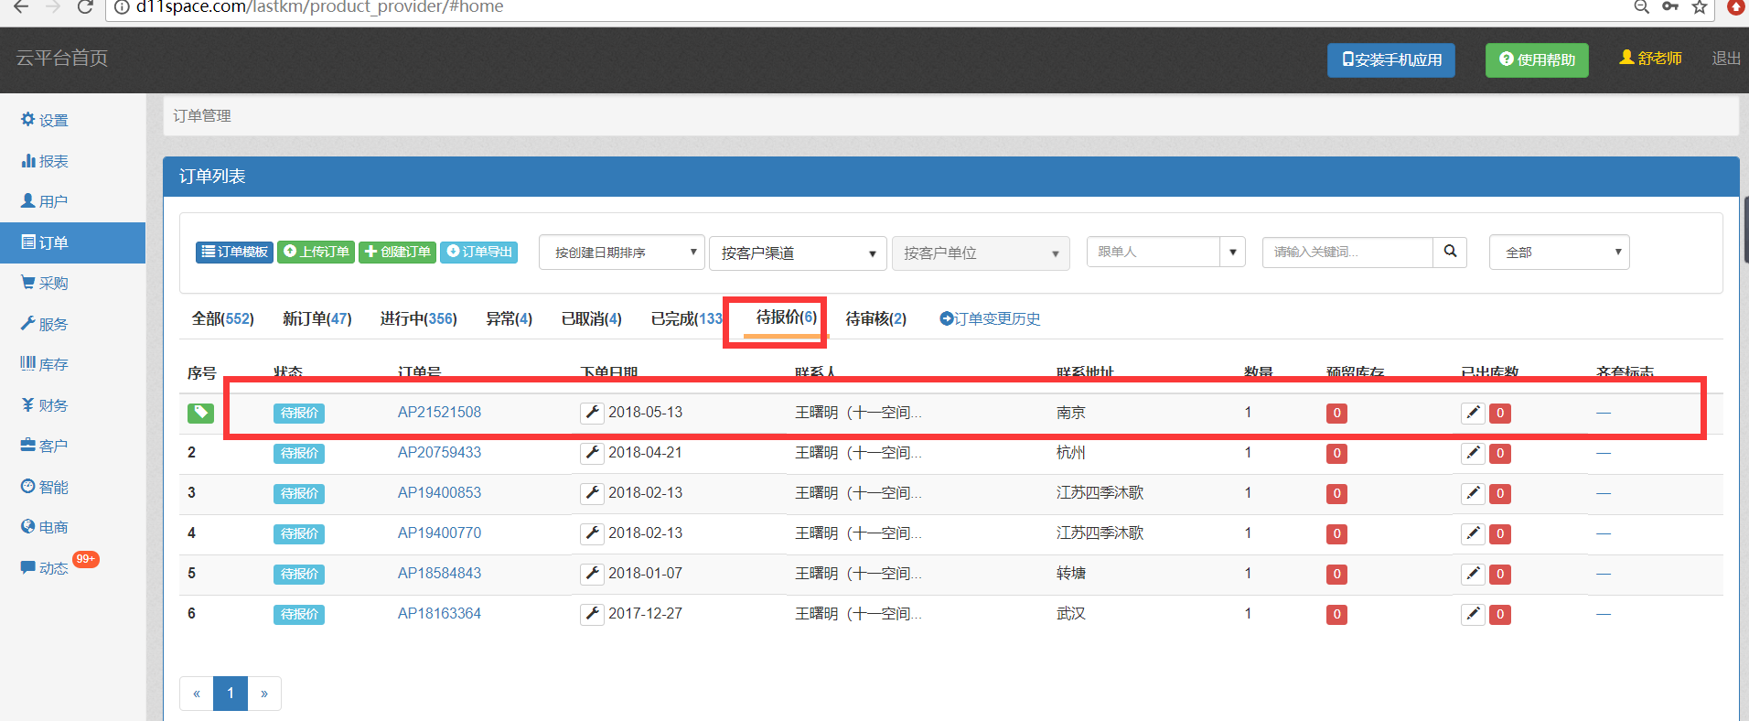The height and width of the screenshot is (721, 1749).
Task: Open 按客户单位 unit dropdown
Action: pos(981,253)
